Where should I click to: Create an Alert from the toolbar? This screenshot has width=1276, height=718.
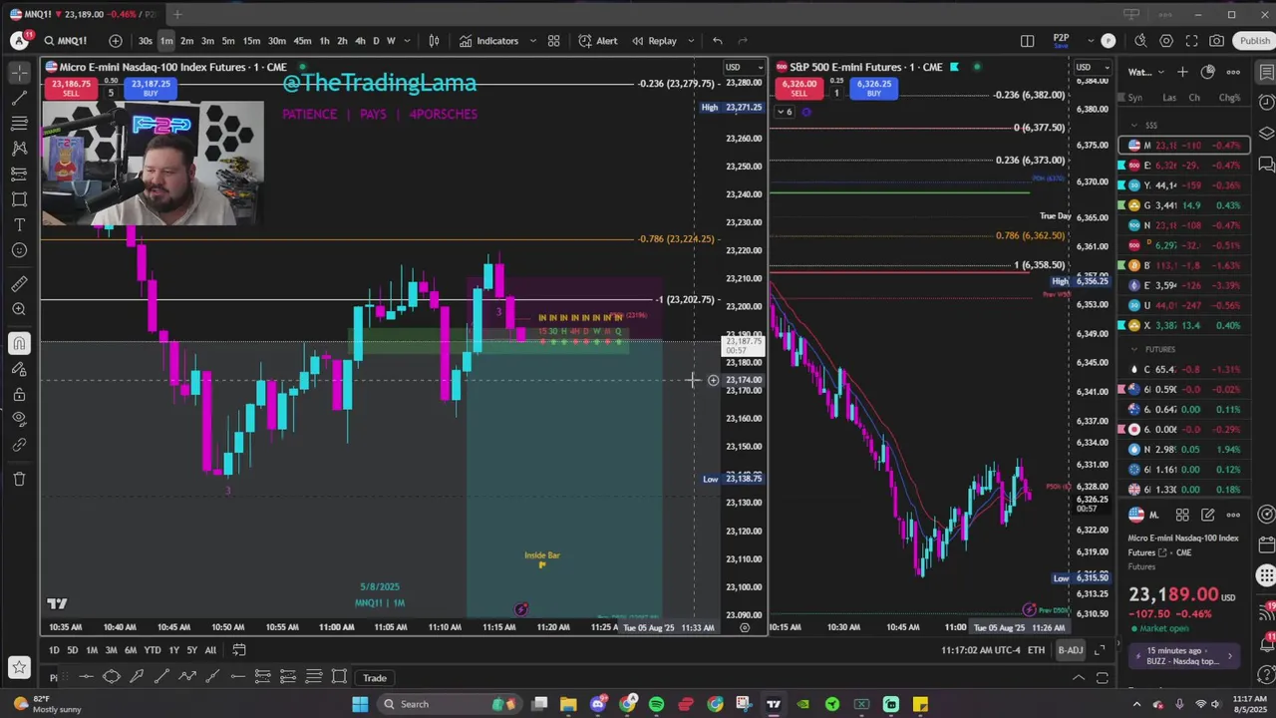pos(598,41)
